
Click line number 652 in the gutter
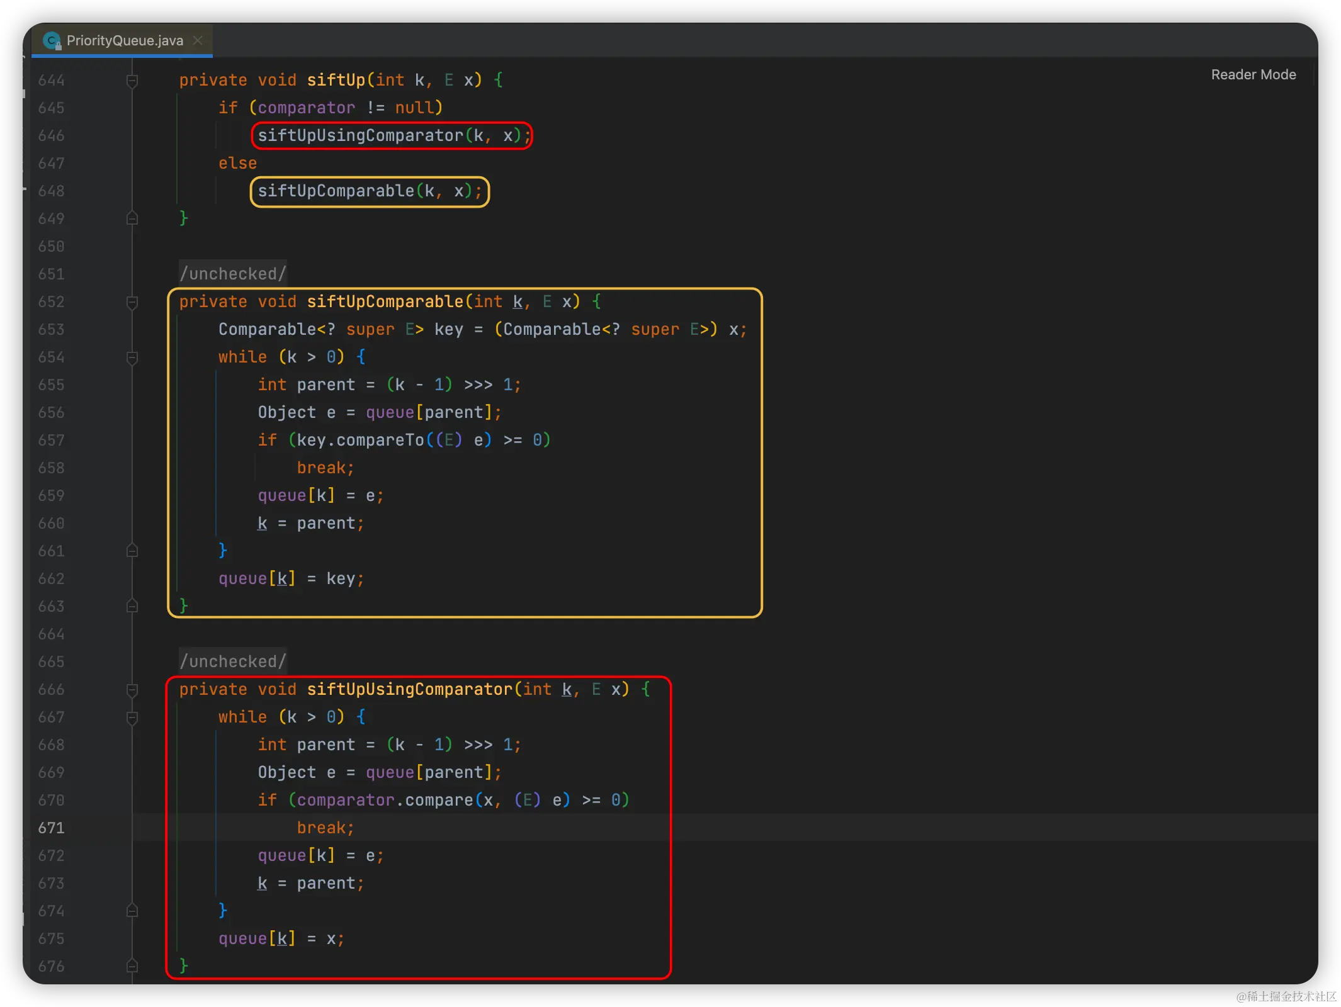click(51, 302)
